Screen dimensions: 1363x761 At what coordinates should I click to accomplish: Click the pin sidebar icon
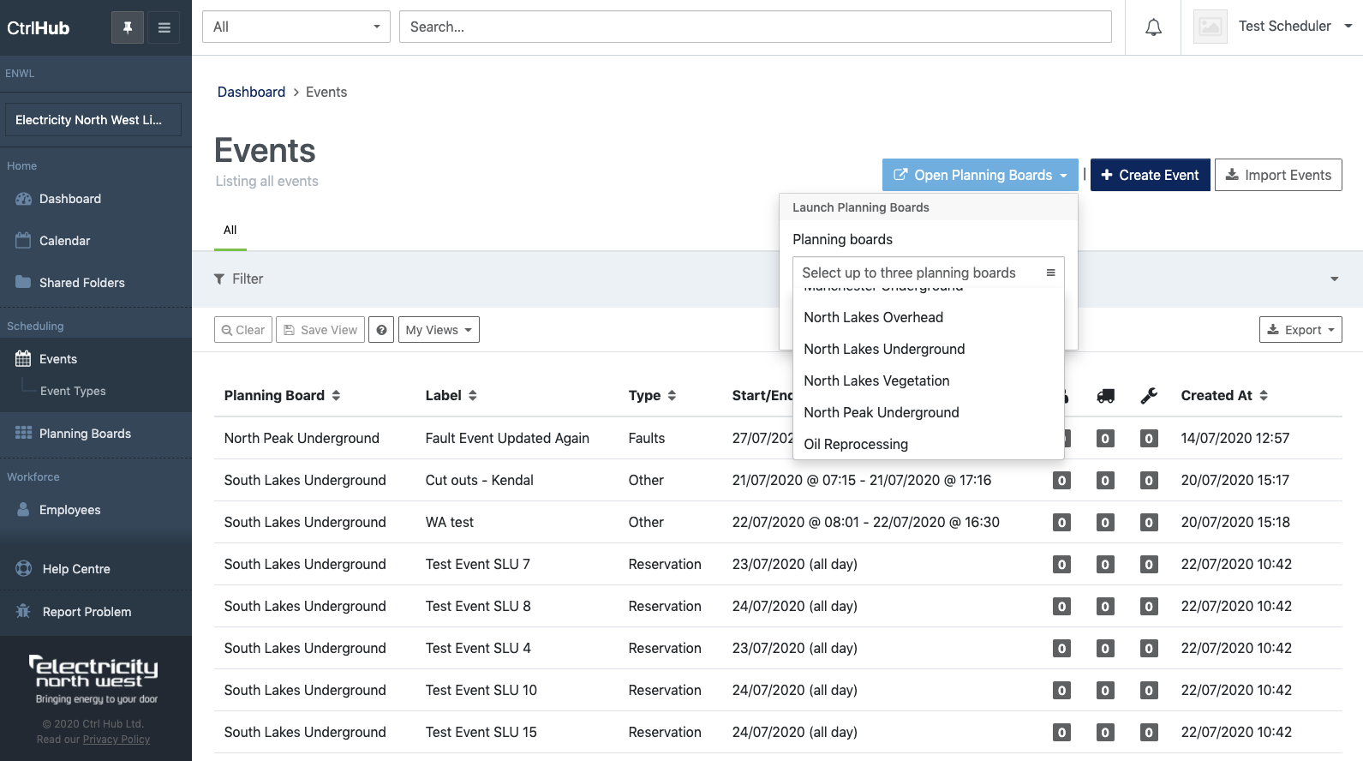128,27
